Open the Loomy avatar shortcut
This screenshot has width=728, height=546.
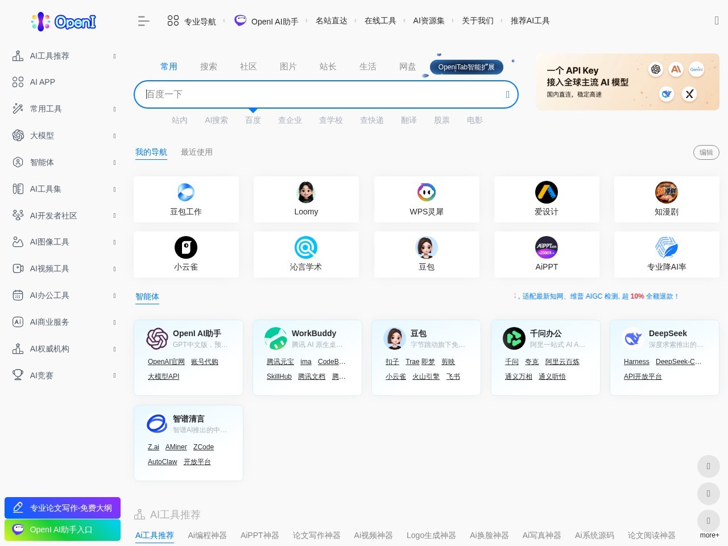[x=306, y=192]
